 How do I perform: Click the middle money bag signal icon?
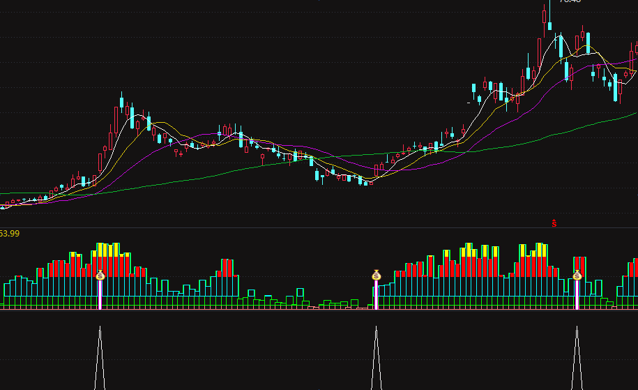[x=377, y=275]
